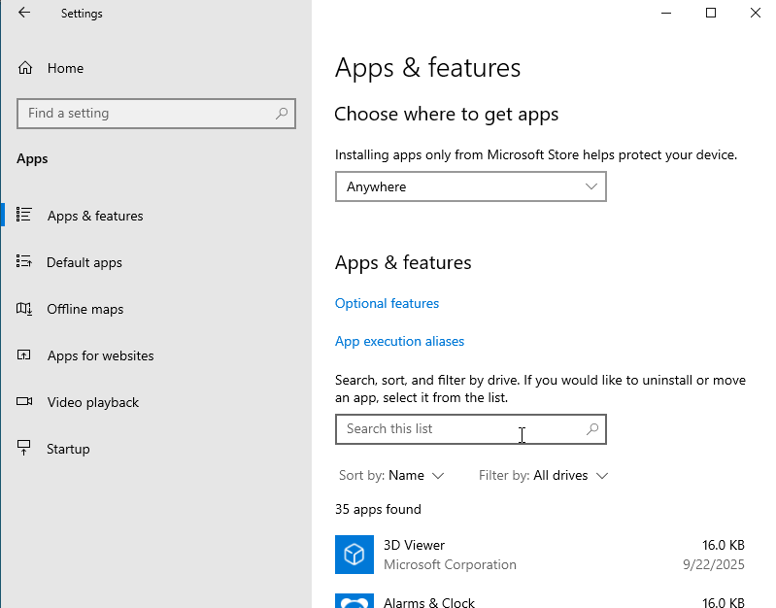Click magnifier icon in Find a setting
Image resolution: width=776 pixels, height=608 pixels.
click(x=282, y=114)
